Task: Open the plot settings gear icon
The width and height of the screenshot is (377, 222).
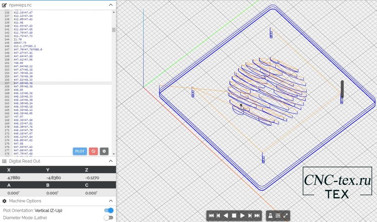Action: (104, 151)
